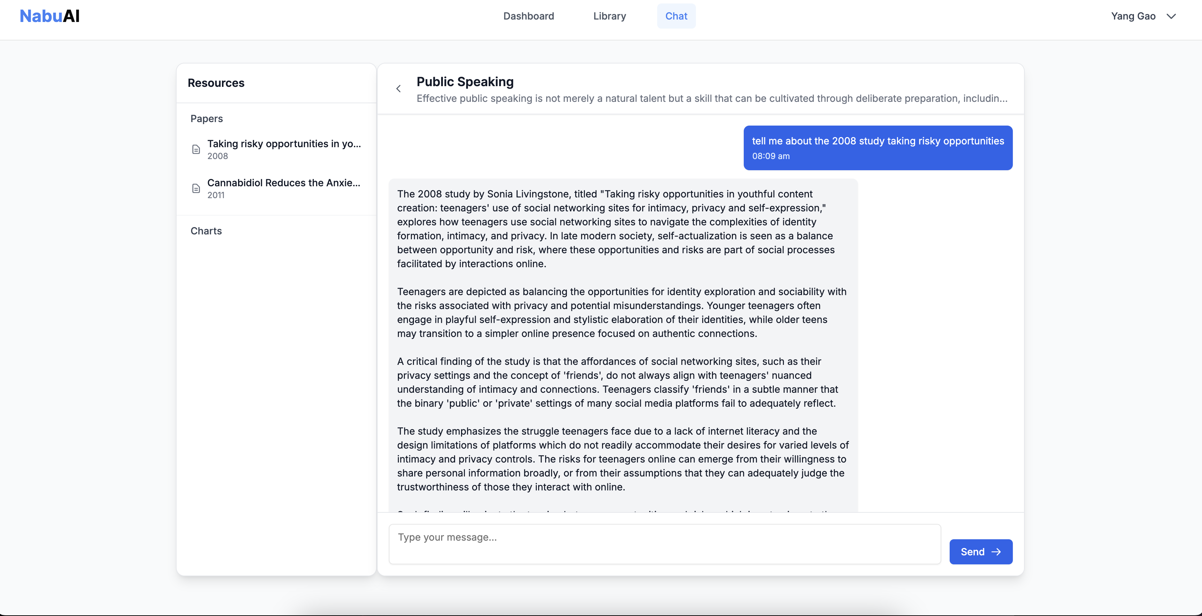Click document icon for Cannabidiol paper
The image size is (1202, 616).
[x=196, y=188]
